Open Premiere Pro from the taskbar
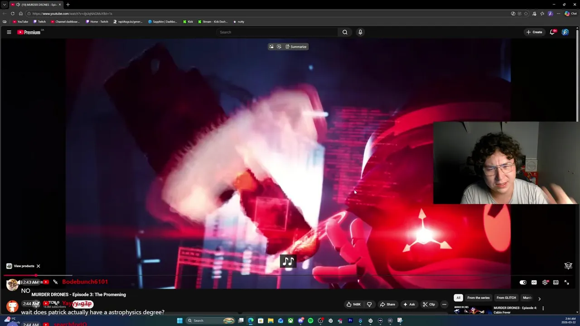Image resolution: width=580 pixels, height=326 pixels. 350,321
